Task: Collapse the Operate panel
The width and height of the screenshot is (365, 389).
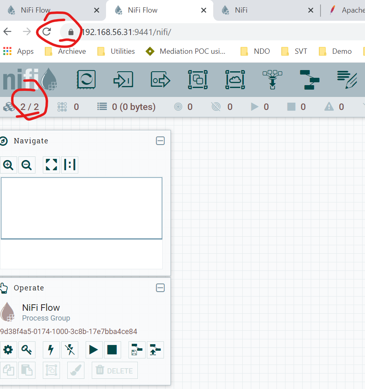Action: (160, 288)
